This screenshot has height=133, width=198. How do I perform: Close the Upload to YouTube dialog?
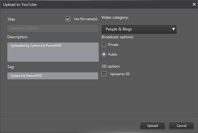coord(194,4)
